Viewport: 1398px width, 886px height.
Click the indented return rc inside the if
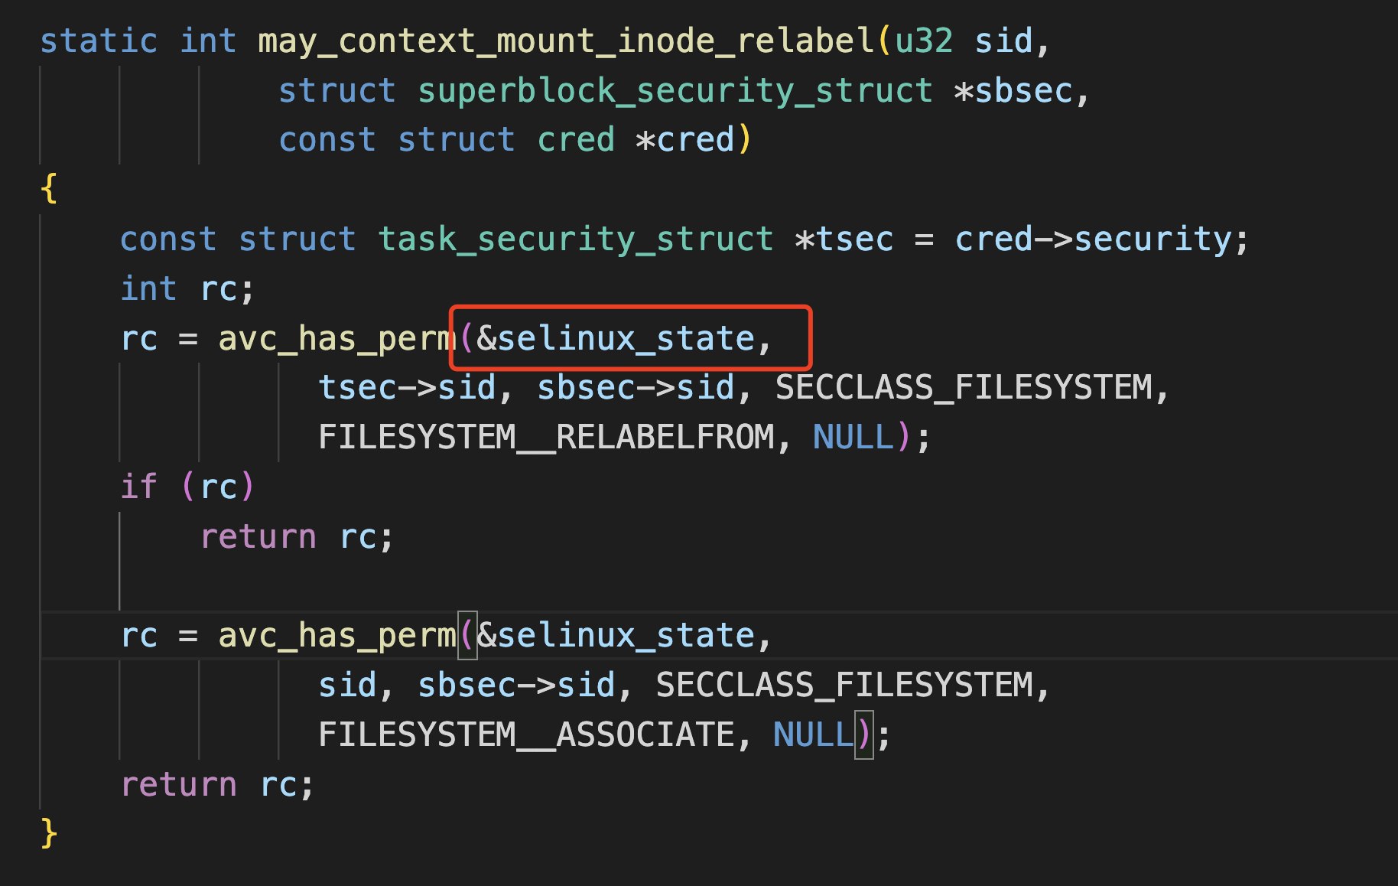pyautogui.click(x=296, y=537)
